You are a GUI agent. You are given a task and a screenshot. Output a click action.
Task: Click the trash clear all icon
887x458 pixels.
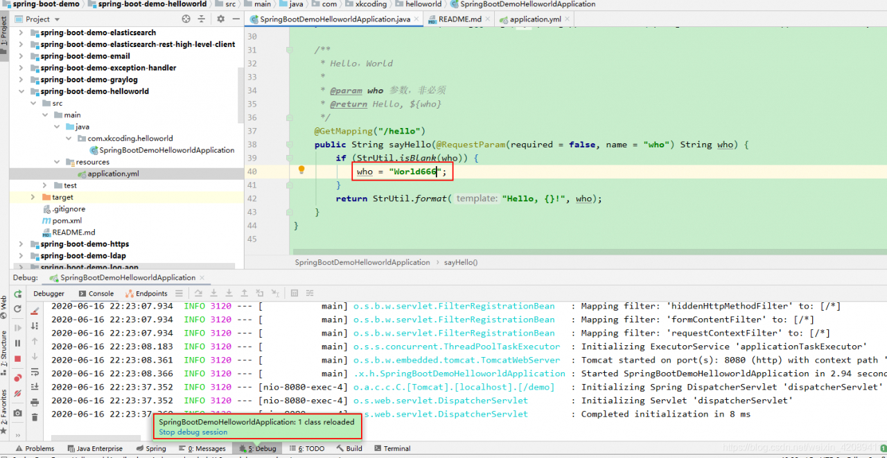tap(35, 416)
